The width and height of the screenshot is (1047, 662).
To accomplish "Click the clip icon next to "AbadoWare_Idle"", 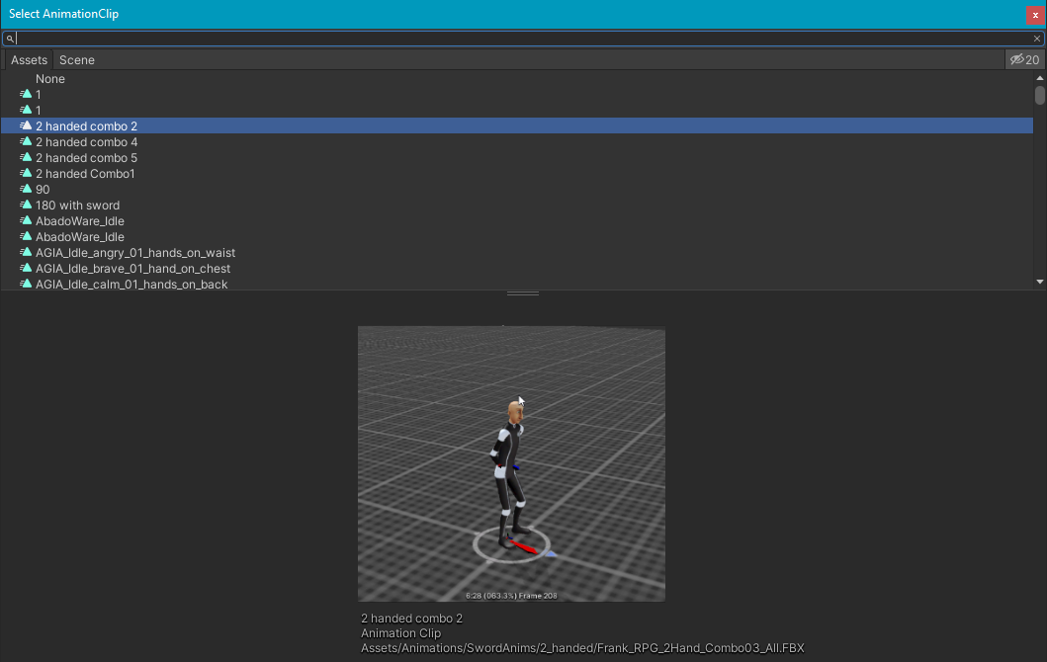I will tap(26, 220).
